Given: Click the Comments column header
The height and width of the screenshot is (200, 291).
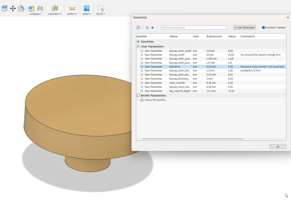Looking at the screenshot, I should coord(263,36).
